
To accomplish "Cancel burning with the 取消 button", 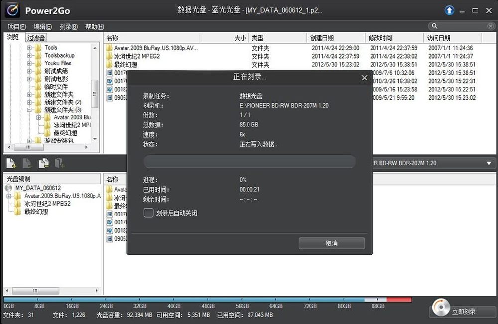I will 332,243.
